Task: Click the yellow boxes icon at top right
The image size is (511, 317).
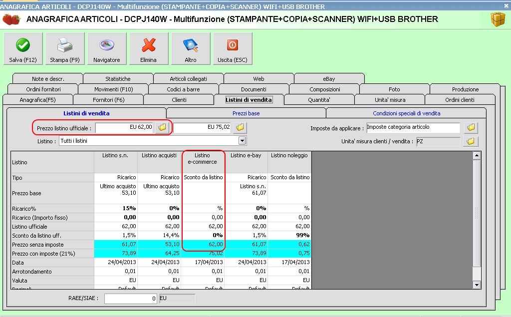Action: tap(498, 19)
